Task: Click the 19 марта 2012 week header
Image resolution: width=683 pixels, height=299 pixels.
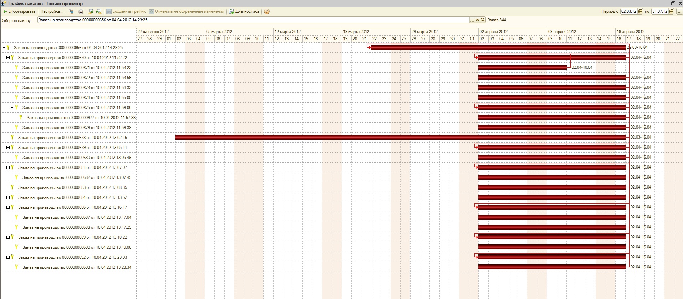Action: [x=376, y=32]
